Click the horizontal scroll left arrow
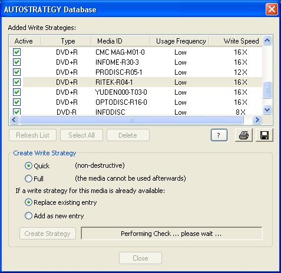281x273 pixels. 14,119
